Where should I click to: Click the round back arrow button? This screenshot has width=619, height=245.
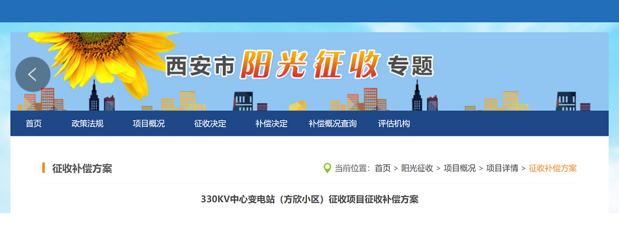(x=33, y=75)
